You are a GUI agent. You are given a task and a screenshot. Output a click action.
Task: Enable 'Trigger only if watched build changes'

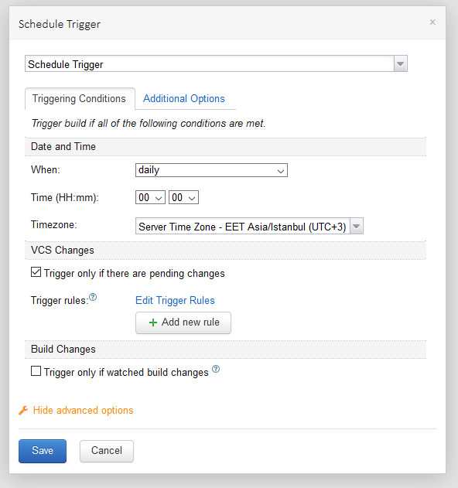tap(36, 371)
